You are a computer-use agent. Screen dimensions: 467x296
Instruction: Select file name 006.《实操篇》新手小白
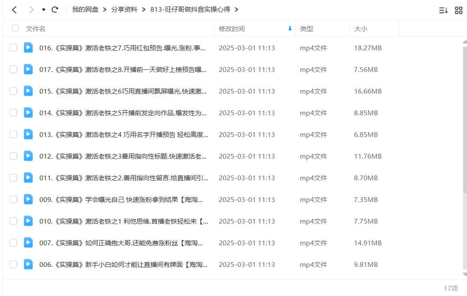(123, 265)
